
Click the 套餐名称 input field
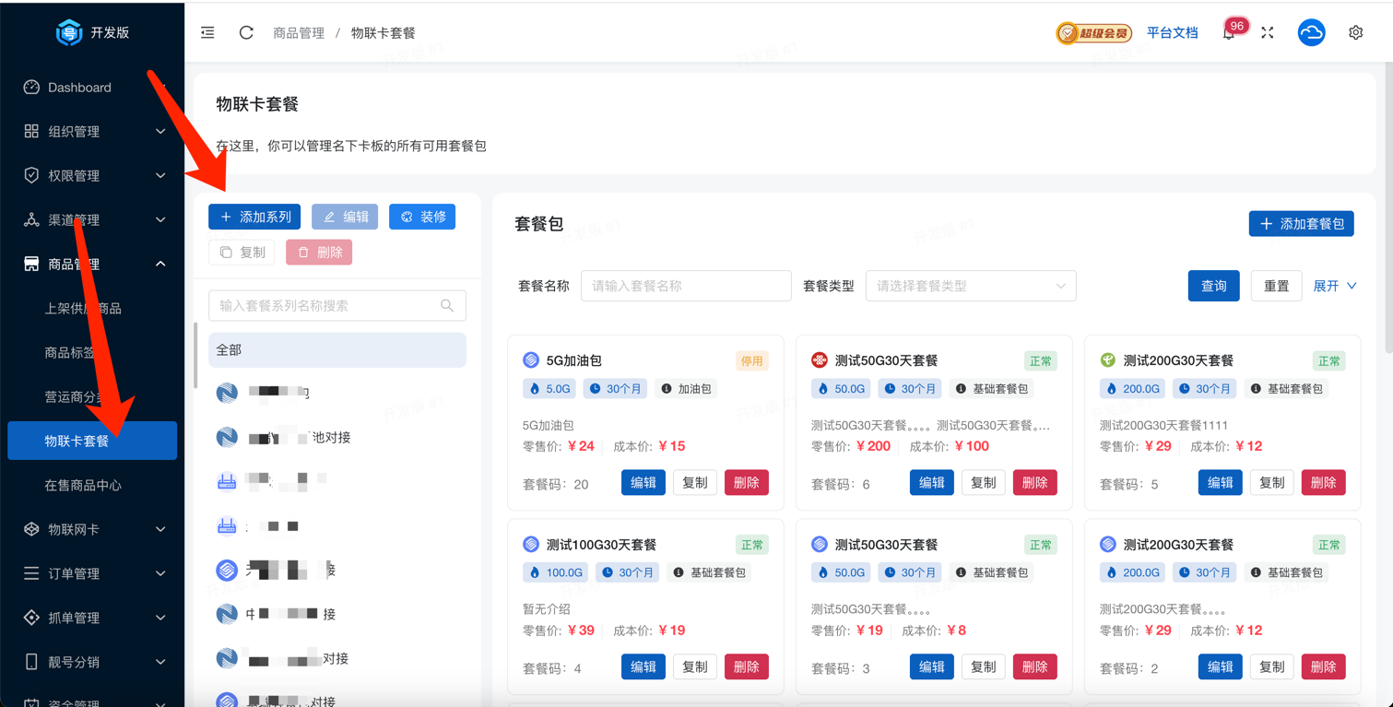685,286
